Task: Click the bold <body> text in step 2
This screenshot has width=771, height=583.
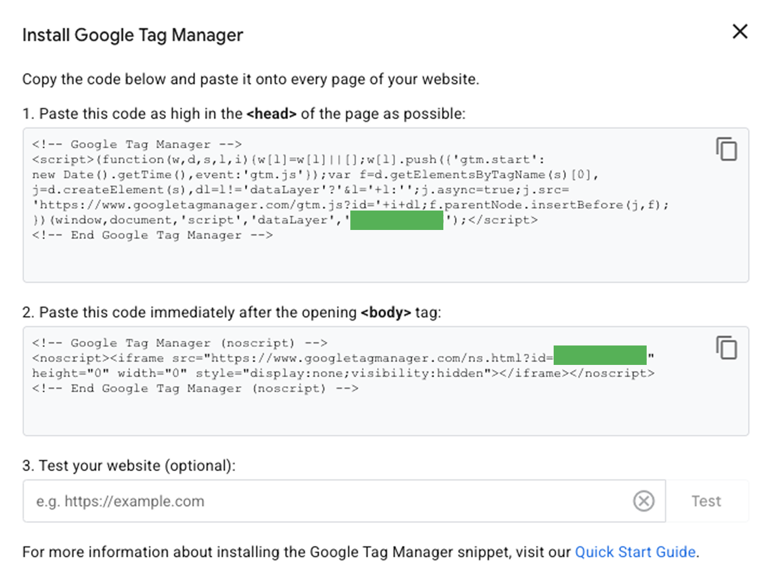Action: [385, 313]
